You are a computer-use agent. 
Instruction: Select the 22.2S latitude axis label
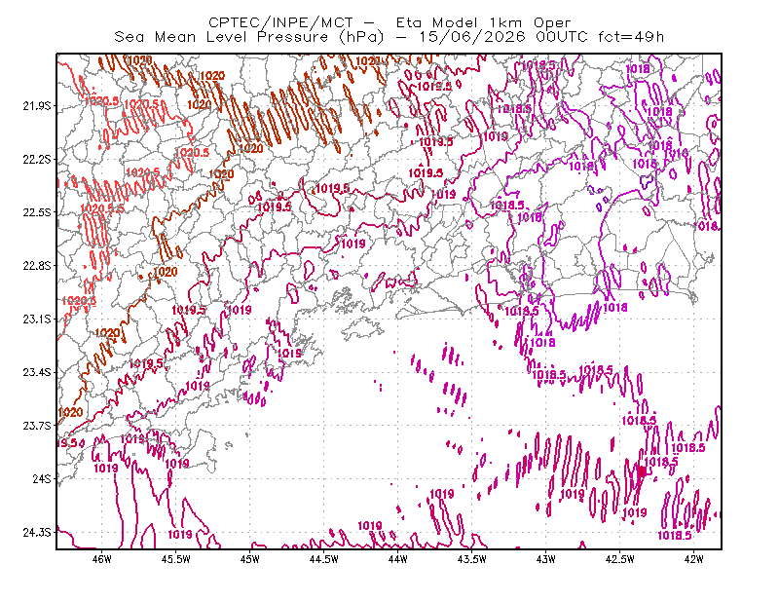point(37,159)
